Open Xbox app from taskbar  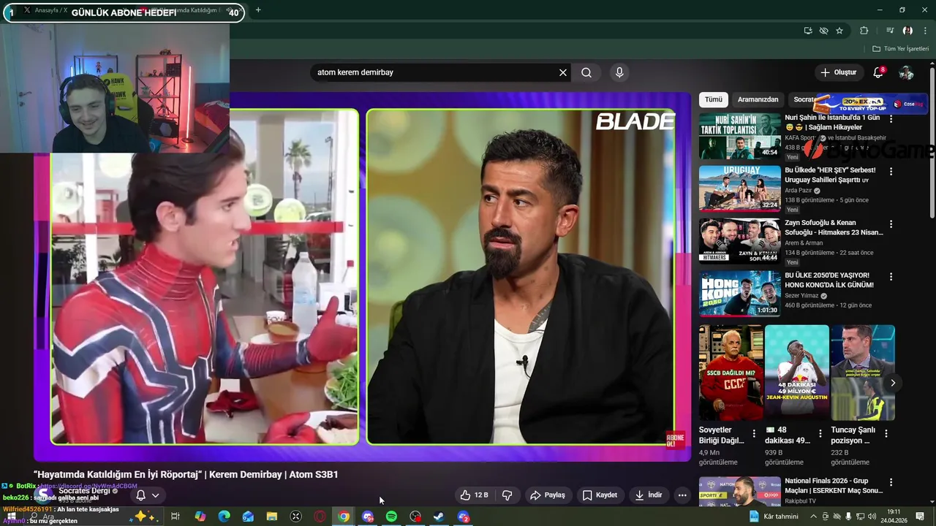coord(295,517)
